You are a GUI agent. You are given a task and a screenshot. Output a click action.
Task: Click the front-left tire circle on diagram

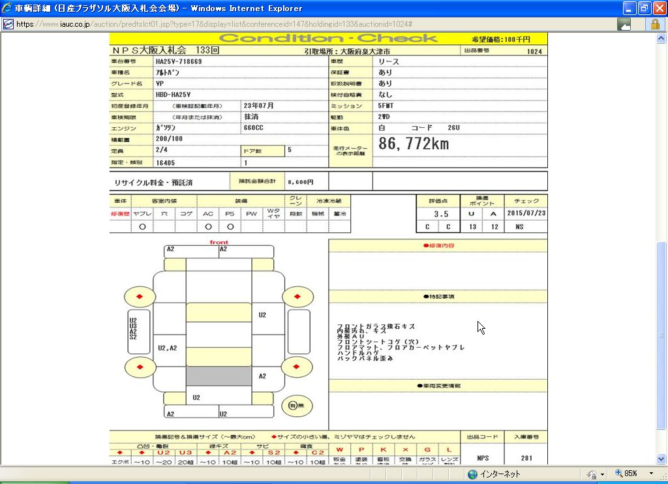click(x=139, y=297)
